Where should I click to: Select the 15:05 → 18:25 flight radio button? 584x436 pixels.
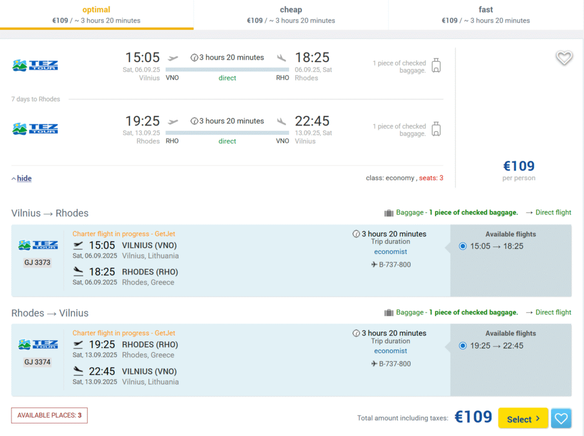463,247
